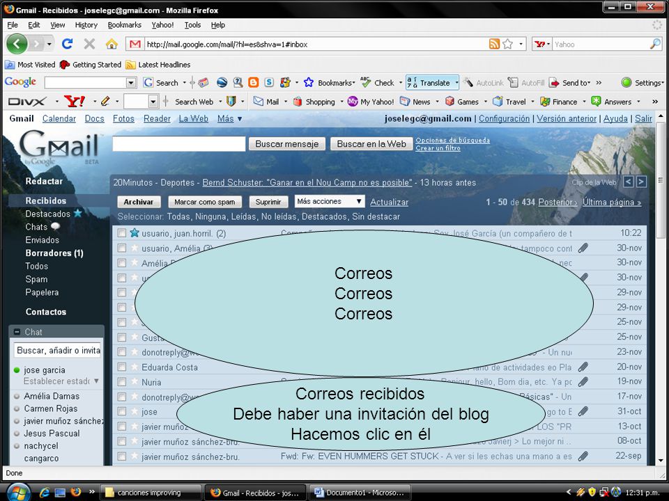Screen dimensions: 669x501
Task: Open the Firefox home page icon
Action: pos(111,44)
